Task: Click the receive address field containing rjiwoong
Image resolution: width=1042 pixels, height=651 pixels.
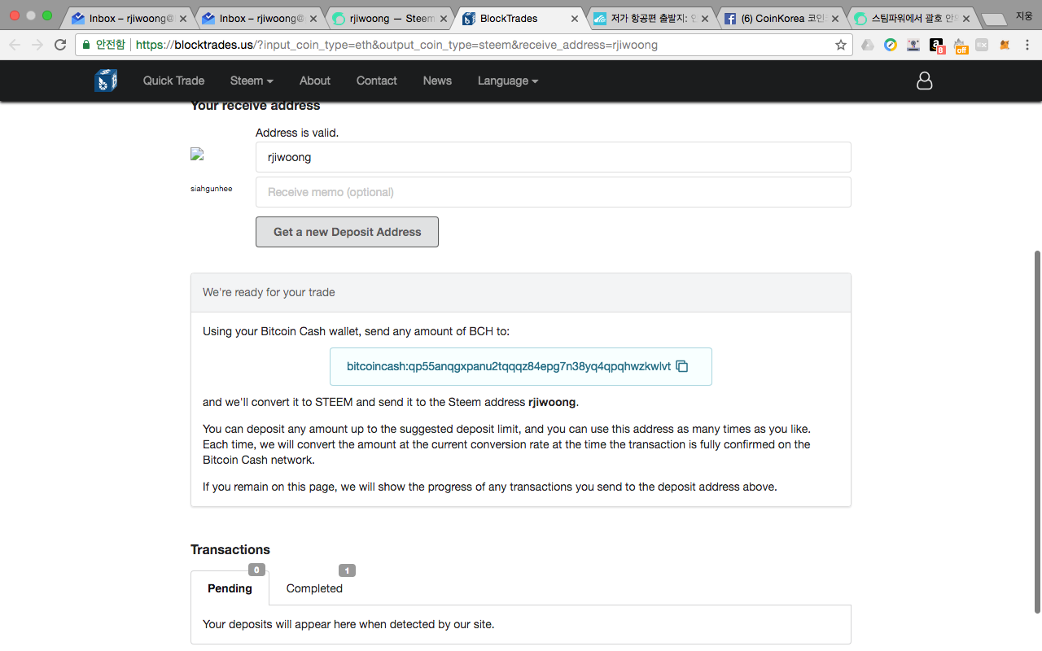Action: point(554,157)
